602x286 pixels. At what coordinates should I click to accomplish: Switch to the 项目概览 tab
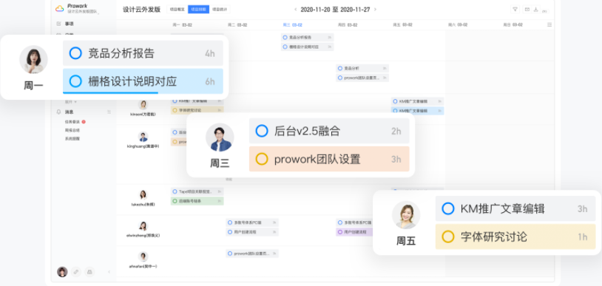tap(177, 9)
